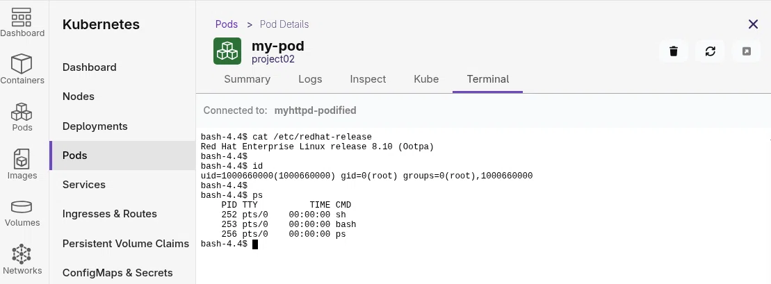
Task: Open the Inspect tab
Action: coord(368,79)
